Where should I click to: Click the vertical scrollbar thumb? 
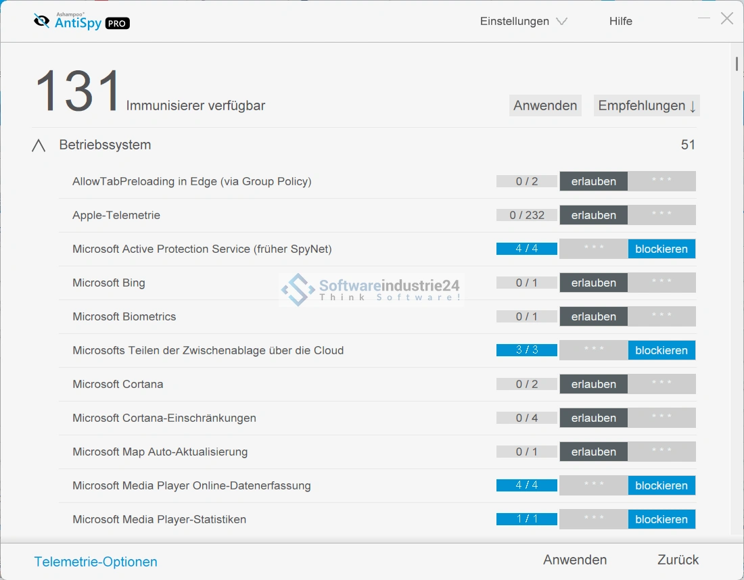[737, 64]
